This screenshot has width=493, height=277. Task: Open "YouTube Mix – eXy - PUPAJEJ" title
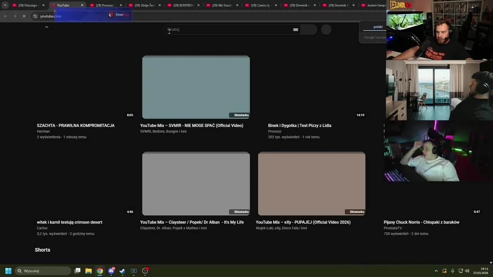(x=303, y=222)
